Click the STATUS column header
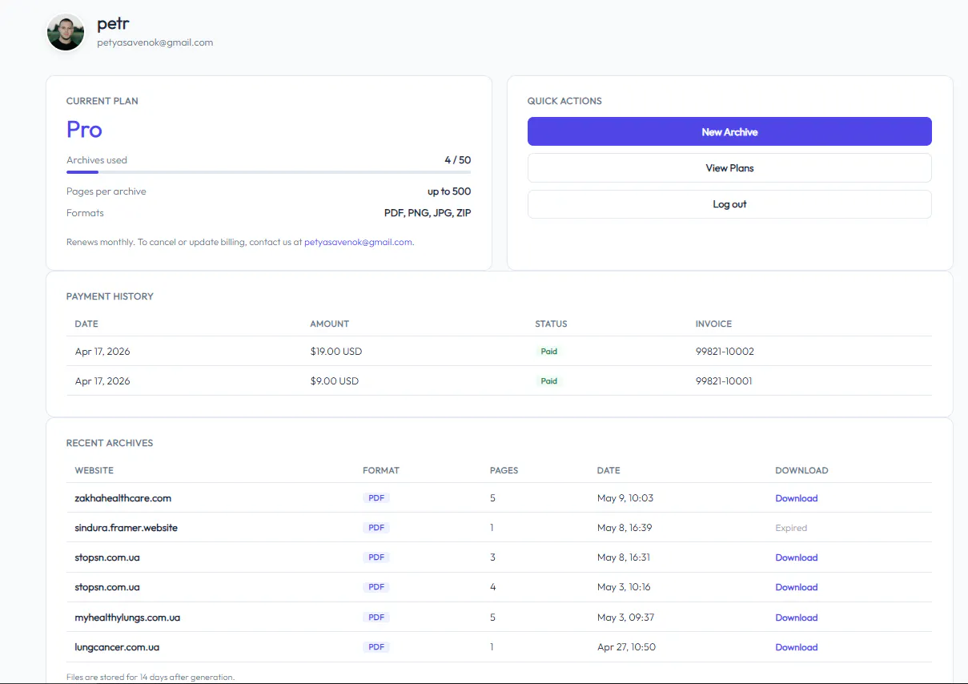Screen dimensions: 968x684 (551, 324)
